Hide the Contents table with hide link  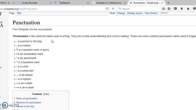pyautogui.click(x=46, y=94)
